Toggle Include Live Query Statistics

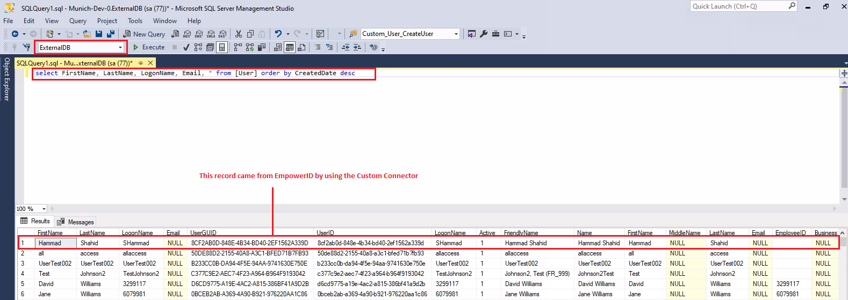coord(249,47)
